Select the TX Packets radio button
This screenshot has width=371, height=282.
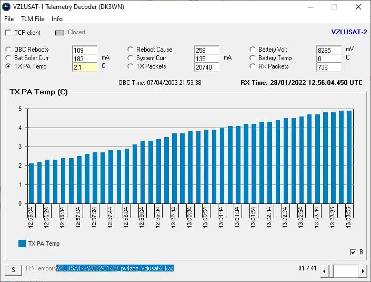(131, 66)
